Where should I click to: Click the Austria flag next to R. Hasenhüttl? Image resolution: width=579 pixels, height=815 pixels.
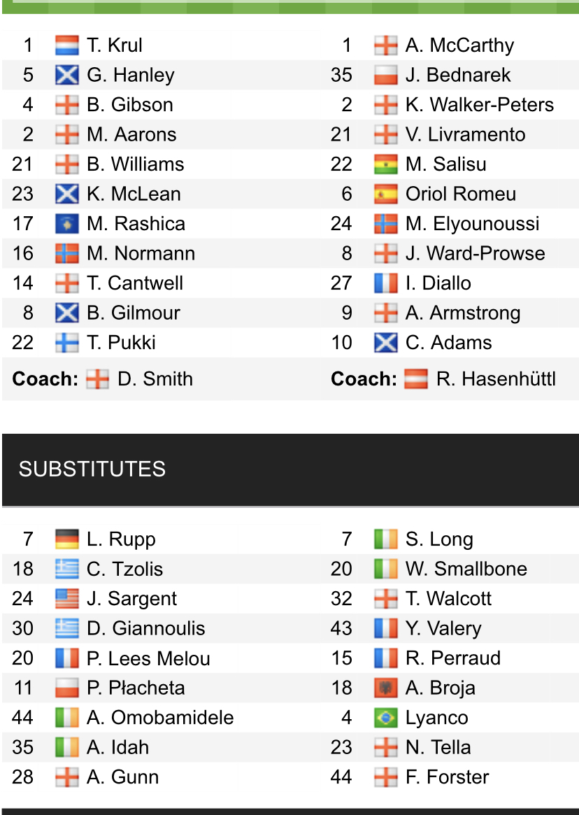click(x=416, y=379)
